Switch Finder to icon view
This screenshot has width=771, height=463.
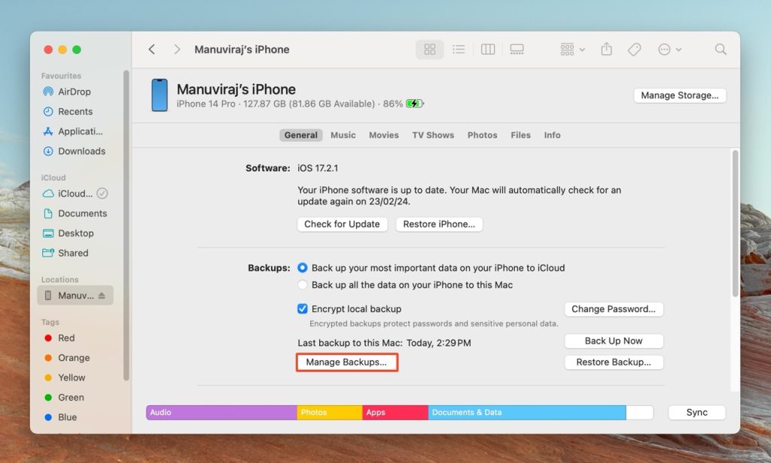[430, 50]
